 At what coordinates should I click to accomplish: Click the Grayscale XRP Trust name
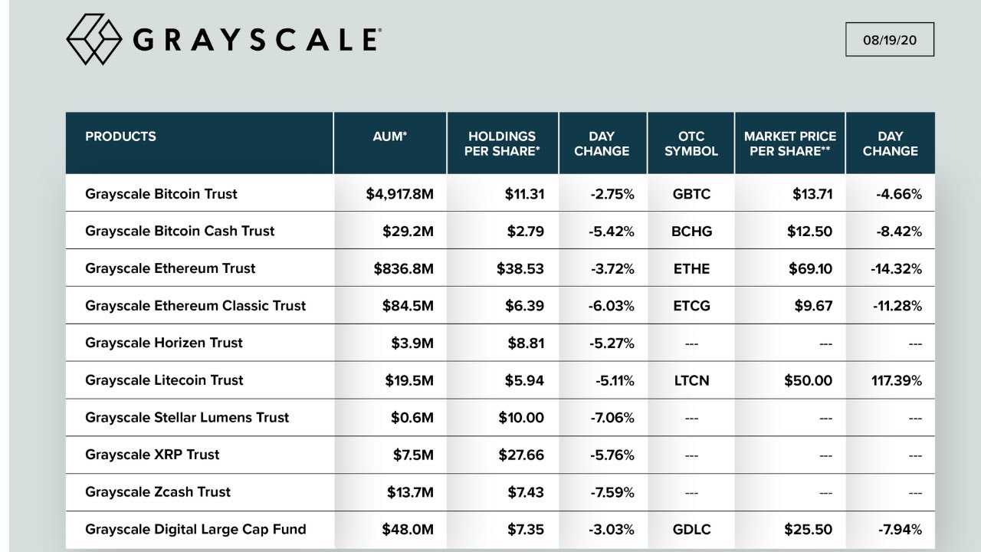click(x=152, y=455)
